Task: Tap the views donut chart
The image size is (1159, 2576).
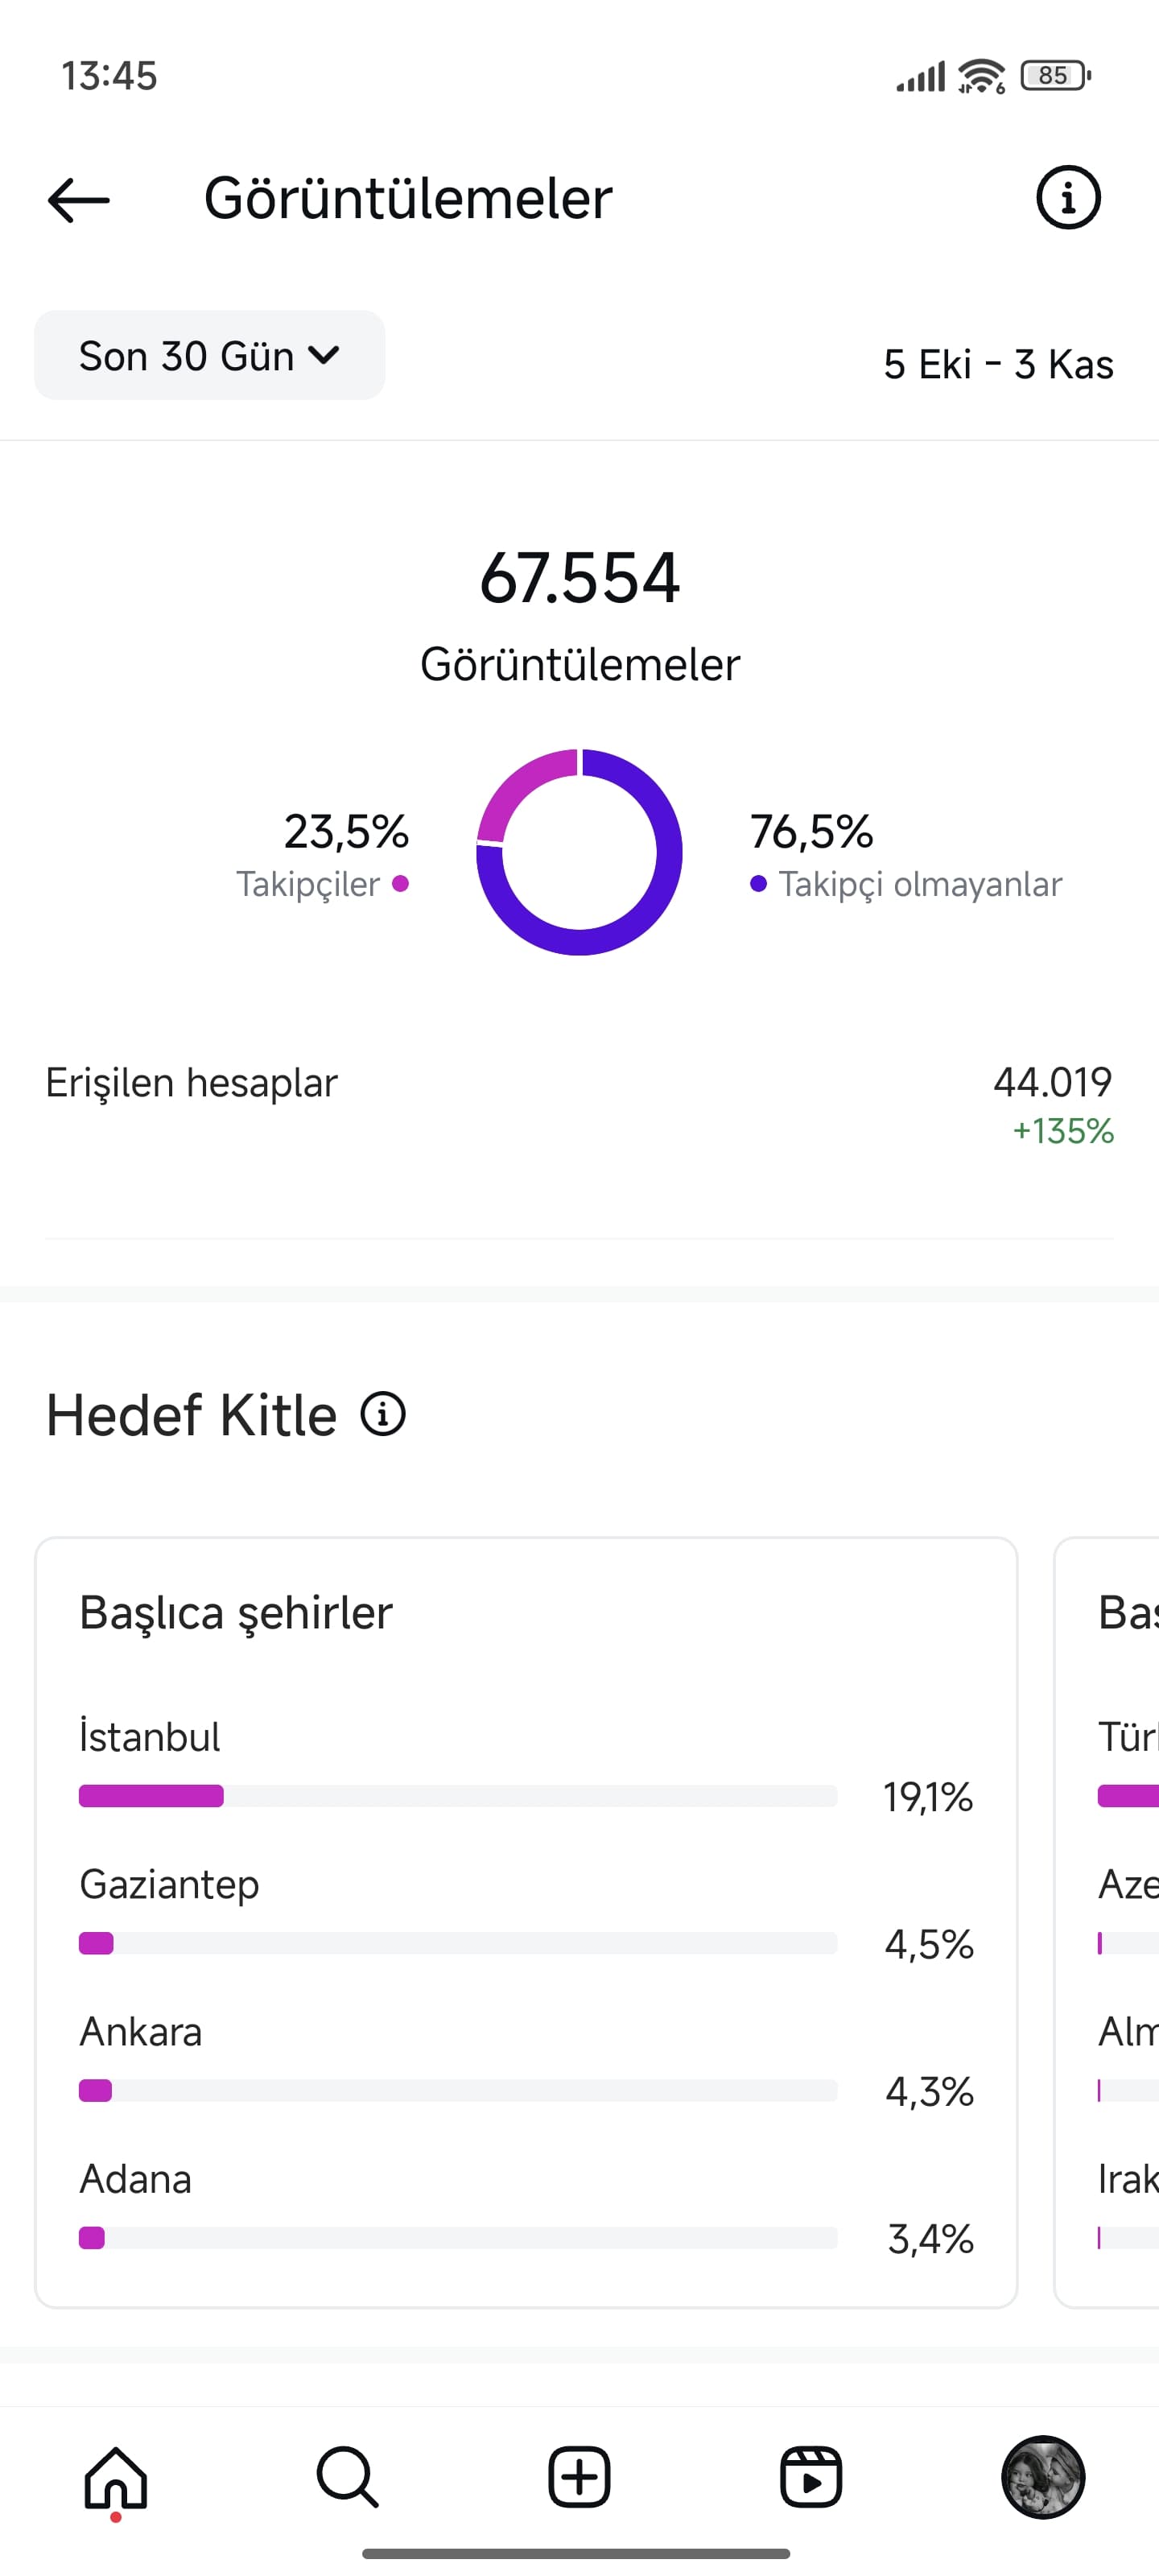Action: (579, 852)
